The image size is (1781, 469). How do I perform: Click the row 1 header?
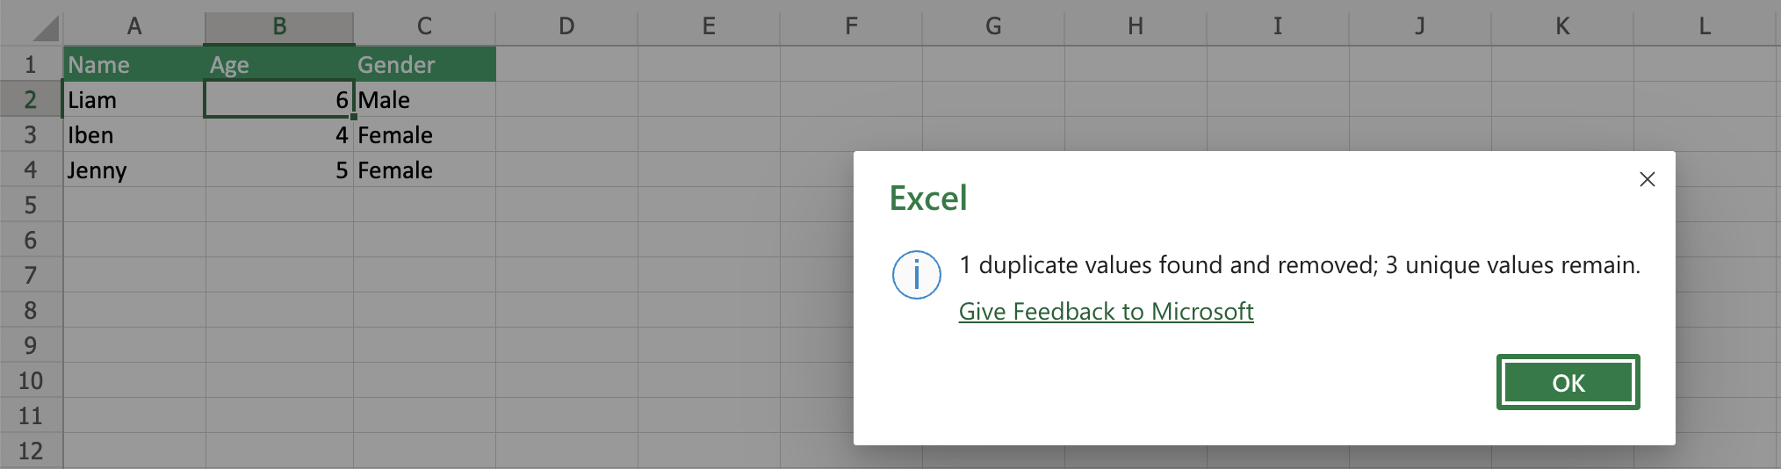click(31, 64)
